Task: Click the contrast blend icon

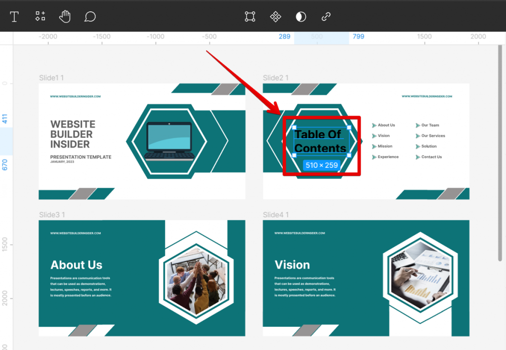Action: pos(301,16)
